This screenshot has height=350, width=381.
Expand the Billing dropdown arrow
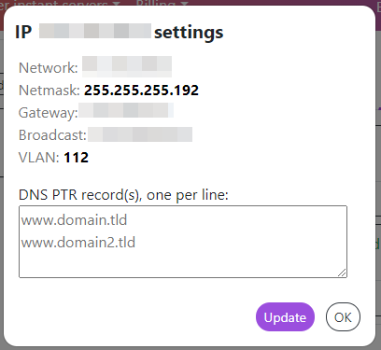185,4
